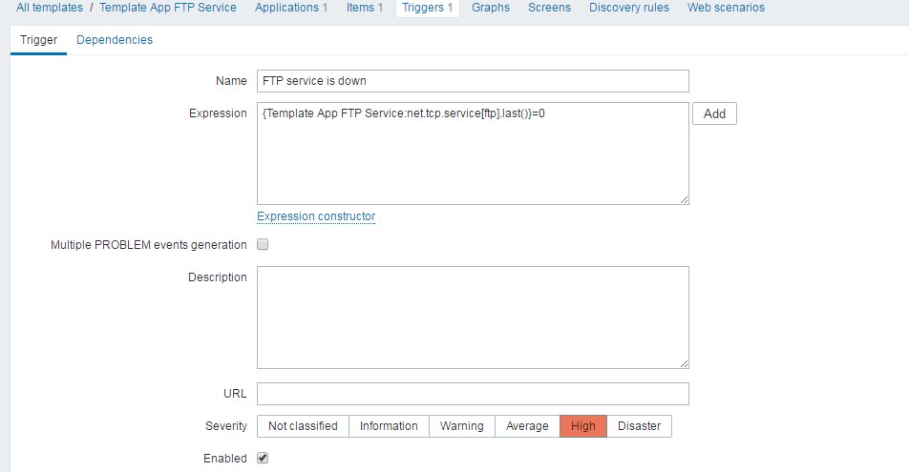
Task: Set severity to Not classified
Action: click(x=303, y=426)
